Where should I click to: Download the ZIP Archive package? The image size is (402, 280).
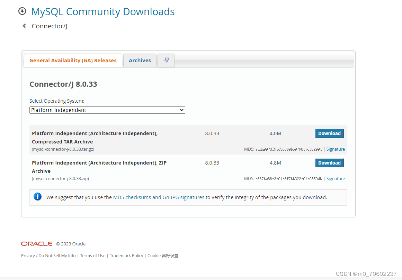329,163
